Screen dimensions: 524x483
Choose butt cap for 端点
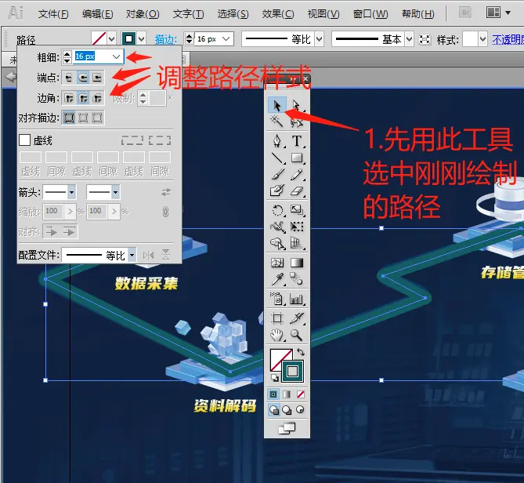click(69, 78)
